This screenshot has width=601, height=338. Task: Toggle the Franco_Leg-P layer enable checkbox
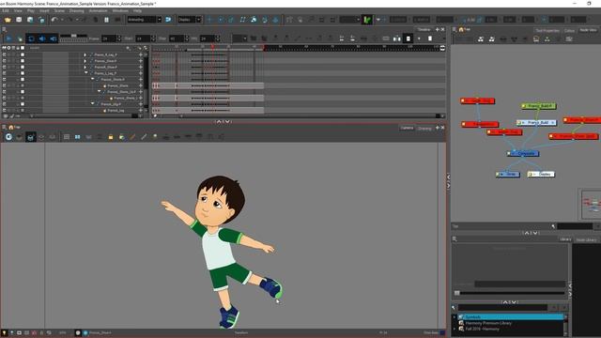coord(23,104)
